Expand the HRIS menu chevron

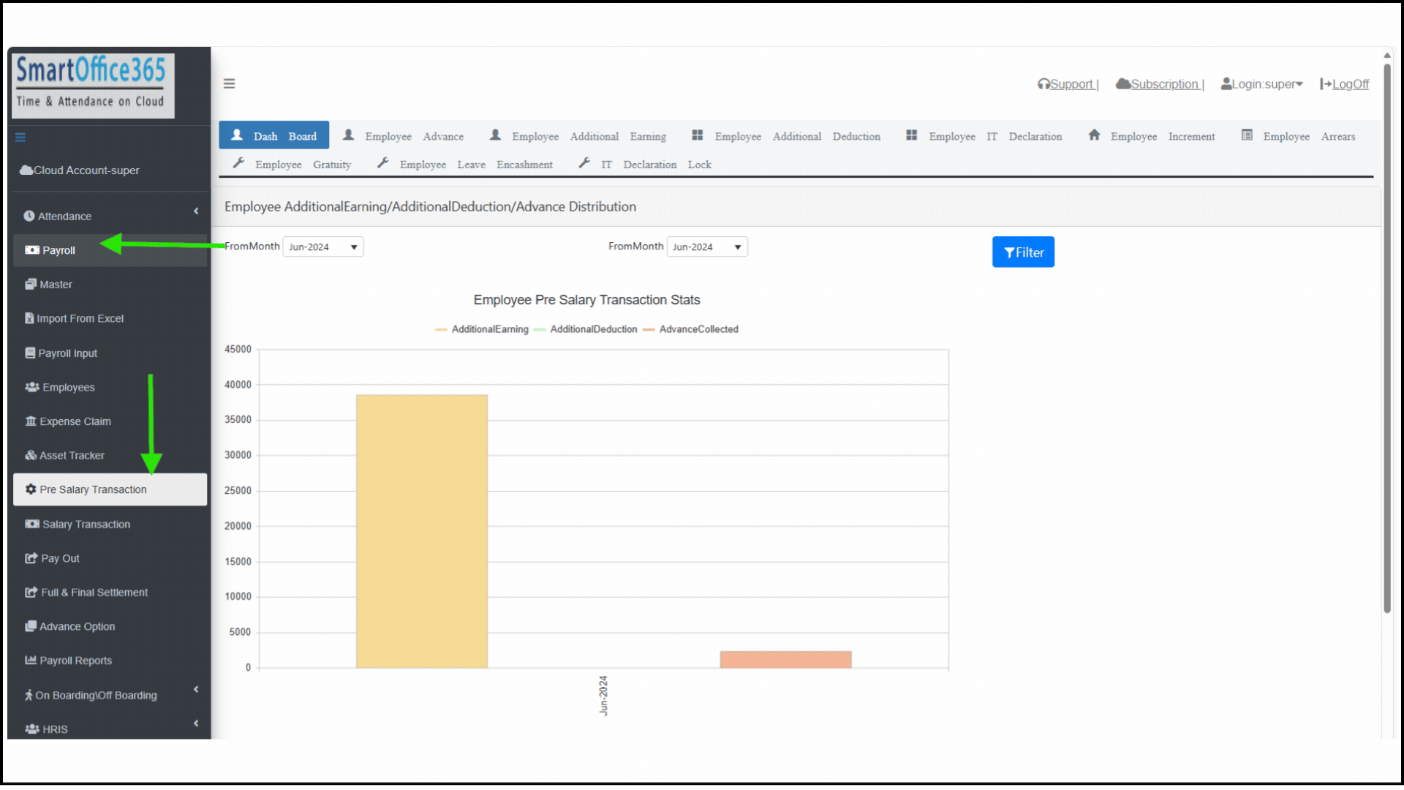pyautogui.click(x=196, y=723)
